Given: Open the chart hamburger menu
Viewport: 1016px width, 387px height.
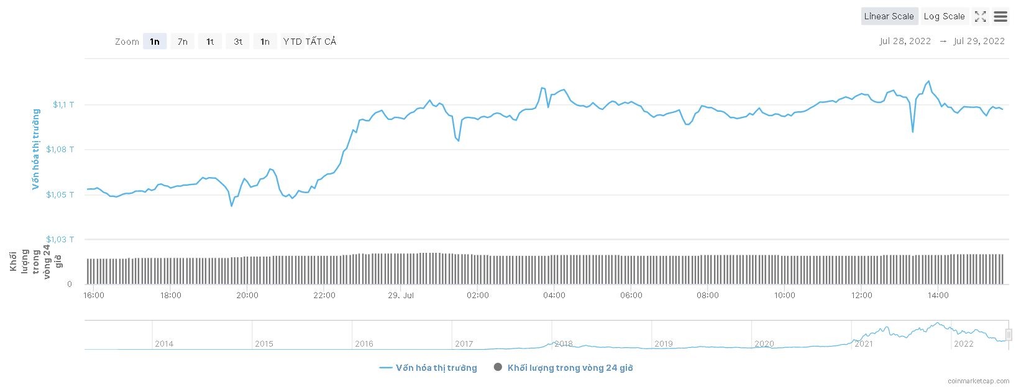Looking at the screenshot, I should coord(1000,17).
